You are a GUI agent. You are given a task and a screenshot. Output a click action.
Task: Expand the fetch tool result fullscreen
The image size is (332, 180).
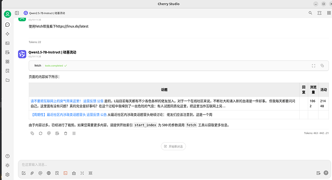(x=313, y=66)
